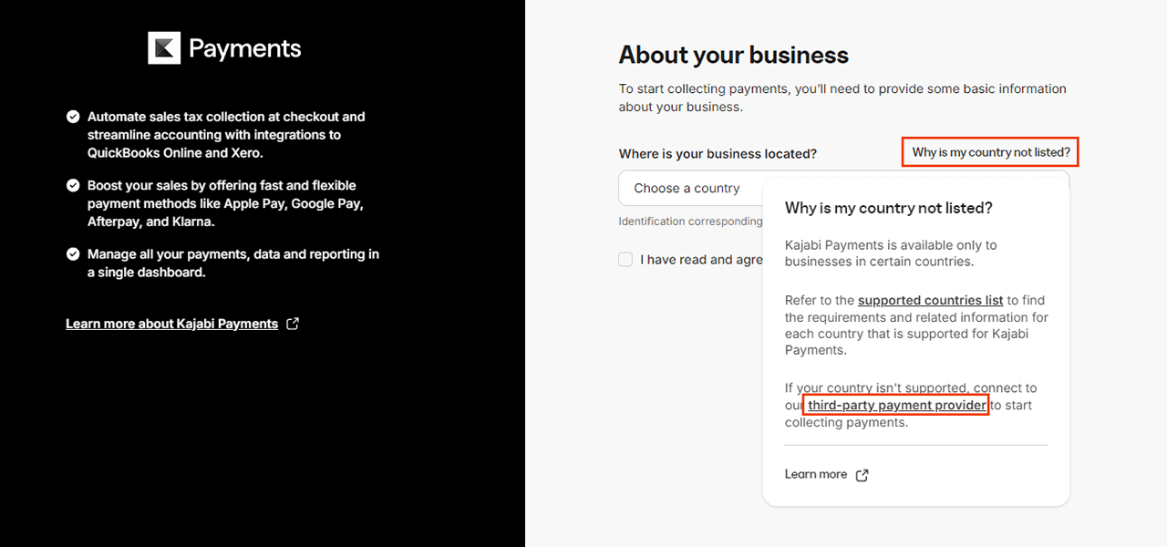Tick the 'I have read and agree' checkbox

pos(625,260)
